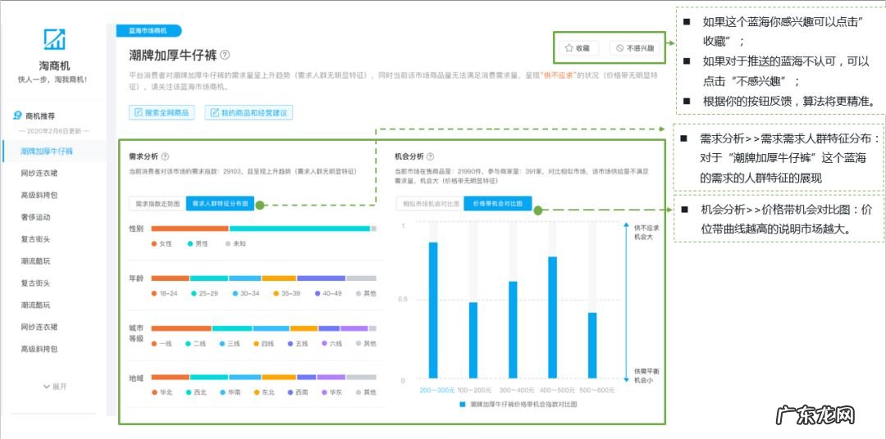Toggle 40-49 age legend item
The height and width of the screenshot is (439, 886).
pos(328,293)
